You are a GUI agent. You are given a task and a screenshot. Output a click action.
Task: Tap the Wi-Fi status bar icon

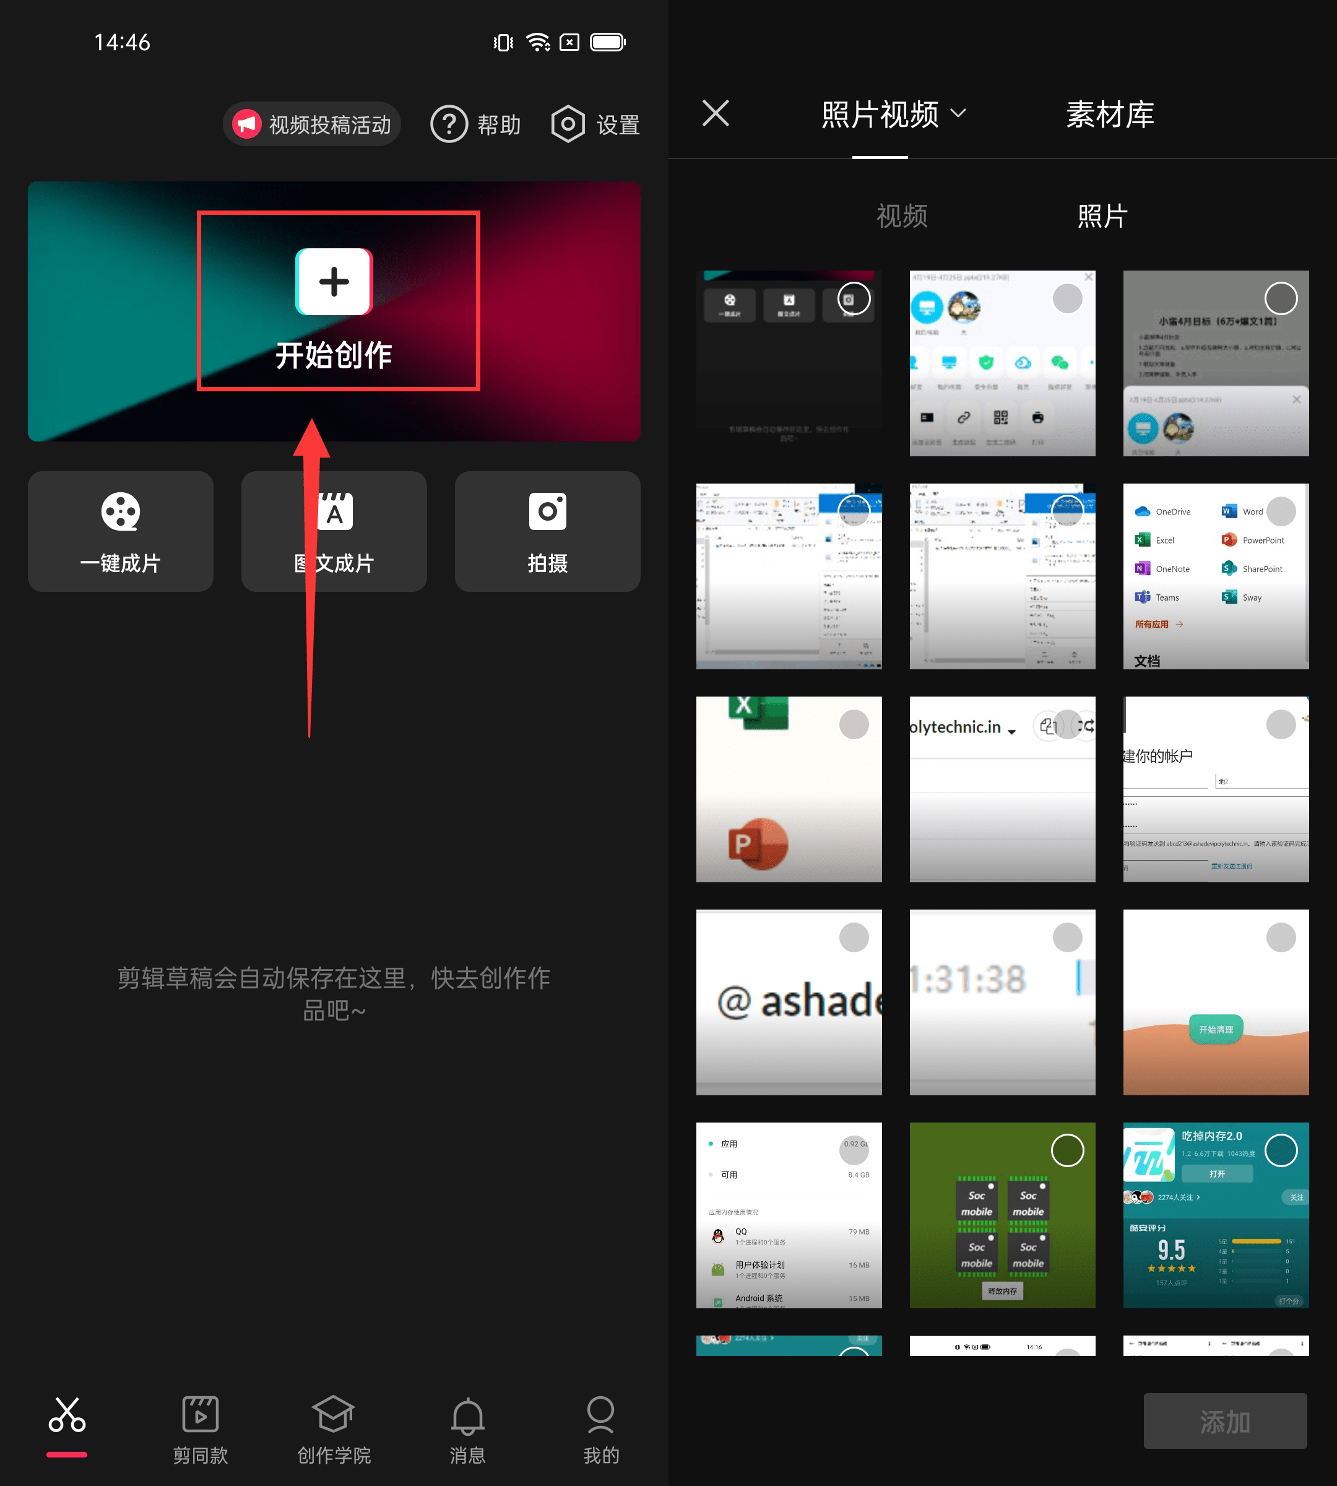point(539,43)
